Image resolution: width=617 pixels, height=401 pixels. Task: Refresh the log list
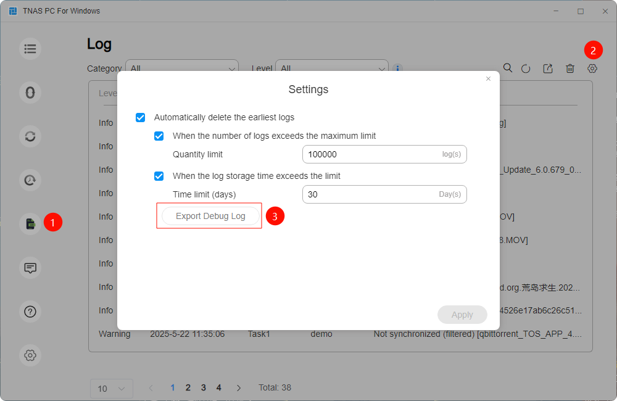(x=526, y=69)
